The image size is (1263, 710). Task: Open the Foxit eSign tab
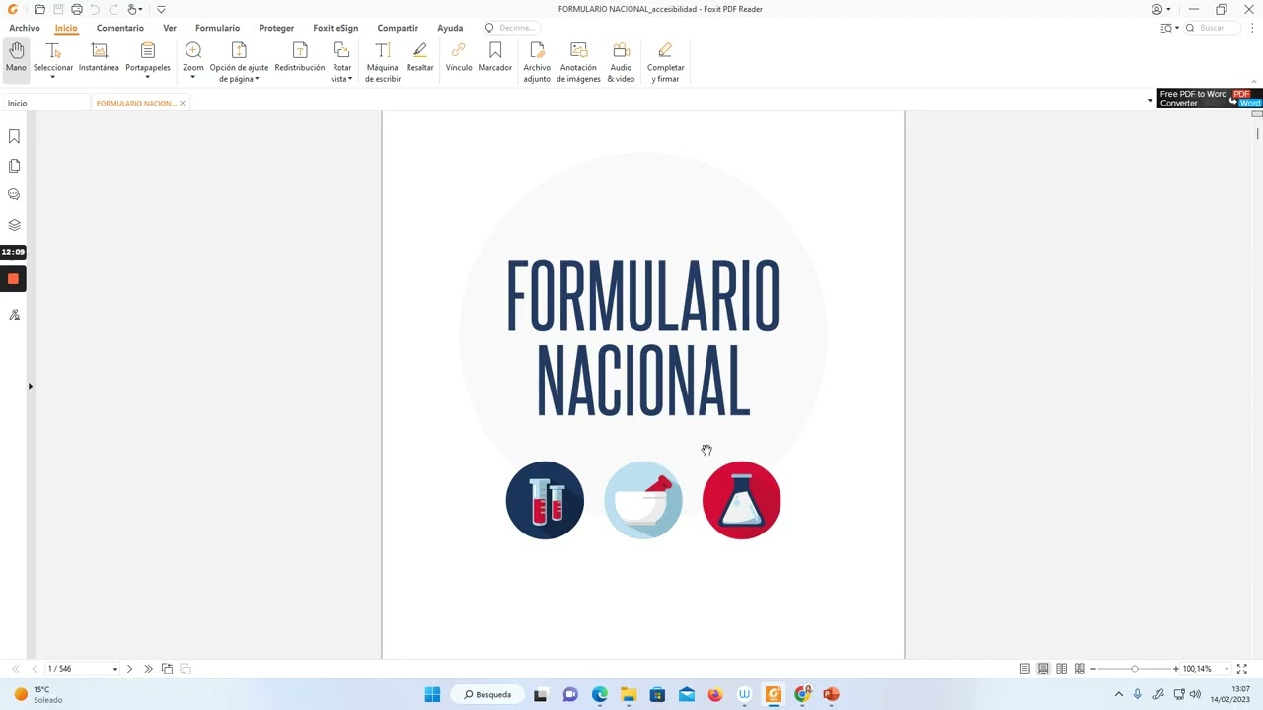tap(335, 28)
